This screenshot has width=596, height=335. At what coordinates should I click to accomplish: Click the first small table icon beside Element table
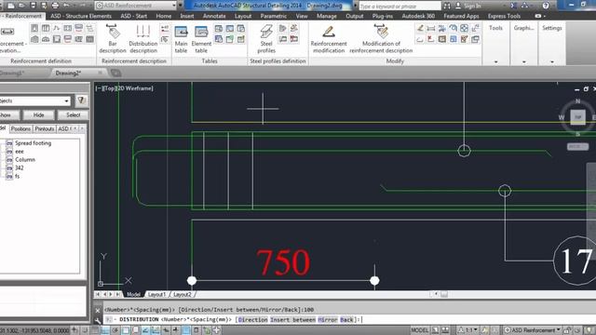(x=219, y=29)
